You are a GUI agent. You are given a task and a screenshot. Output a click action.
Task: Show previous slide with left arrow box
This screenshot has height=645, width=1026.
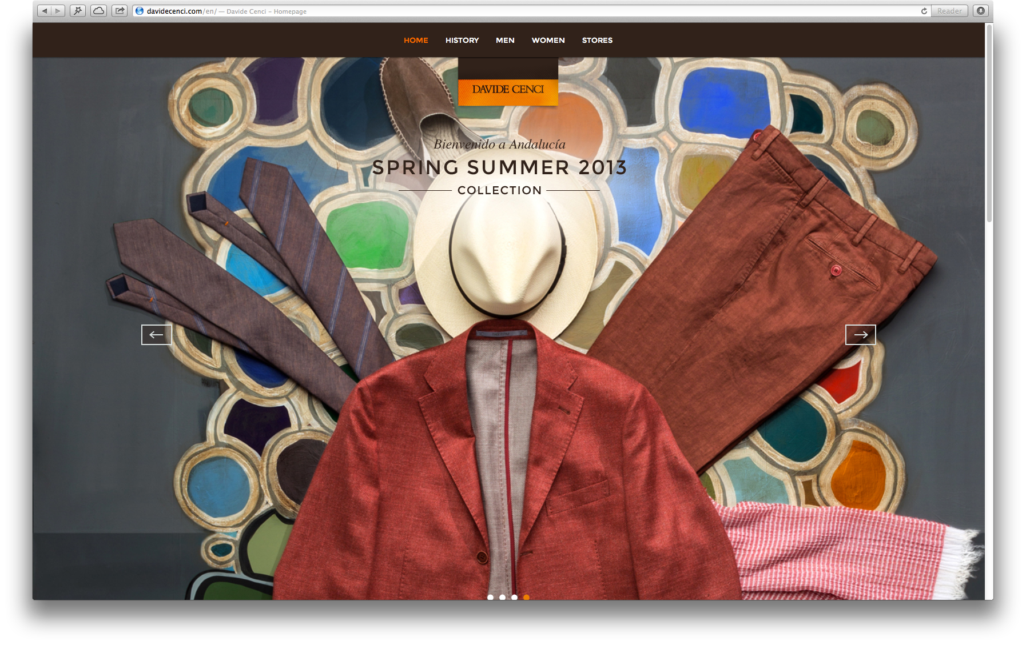tap(157, 335)
